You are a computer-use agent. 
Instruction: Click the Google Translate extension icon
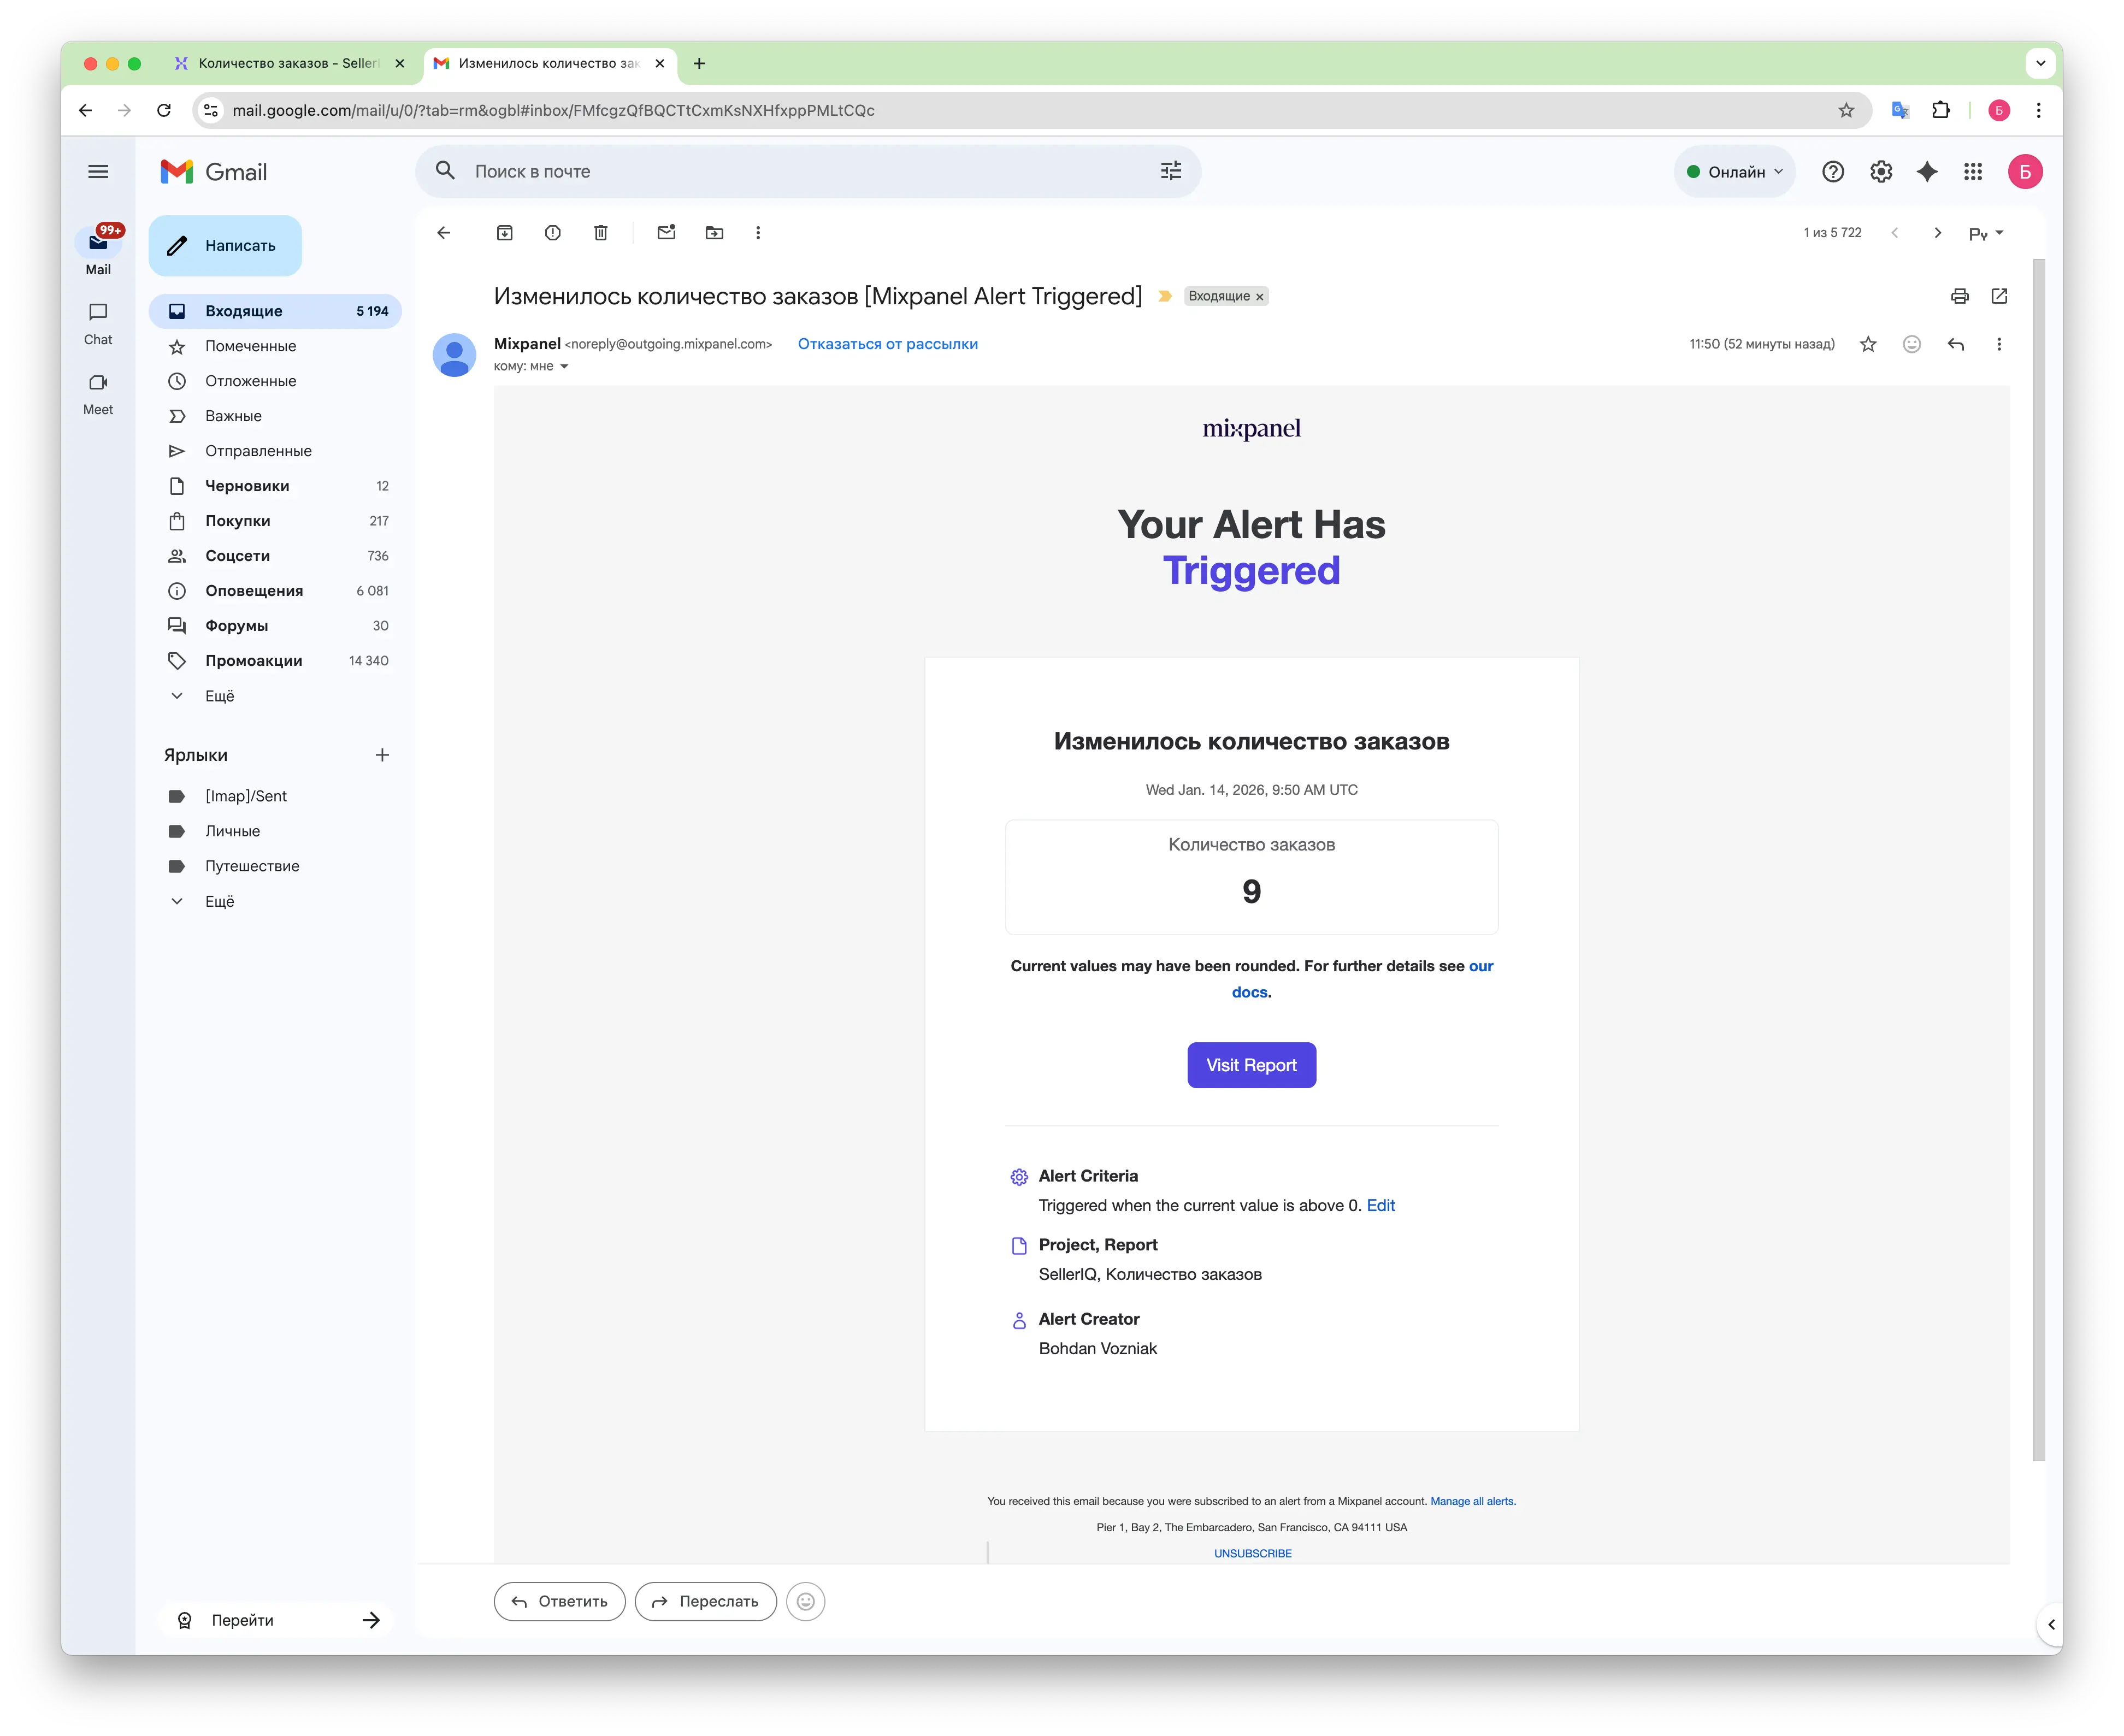click(1900, 110)
